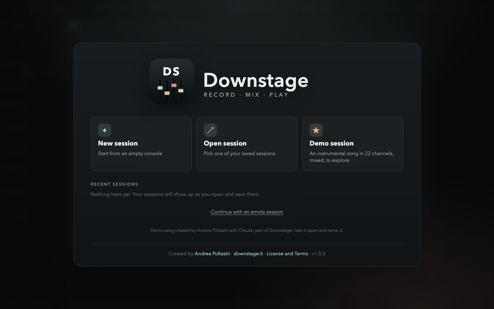Click the star icon on Demo session

tap(316, 130)
